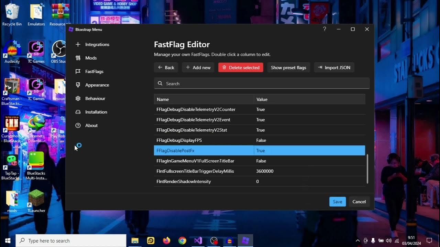Click Bloxstrap Menu title bar logo
440x247 pixels.
[x=71, y=30]
